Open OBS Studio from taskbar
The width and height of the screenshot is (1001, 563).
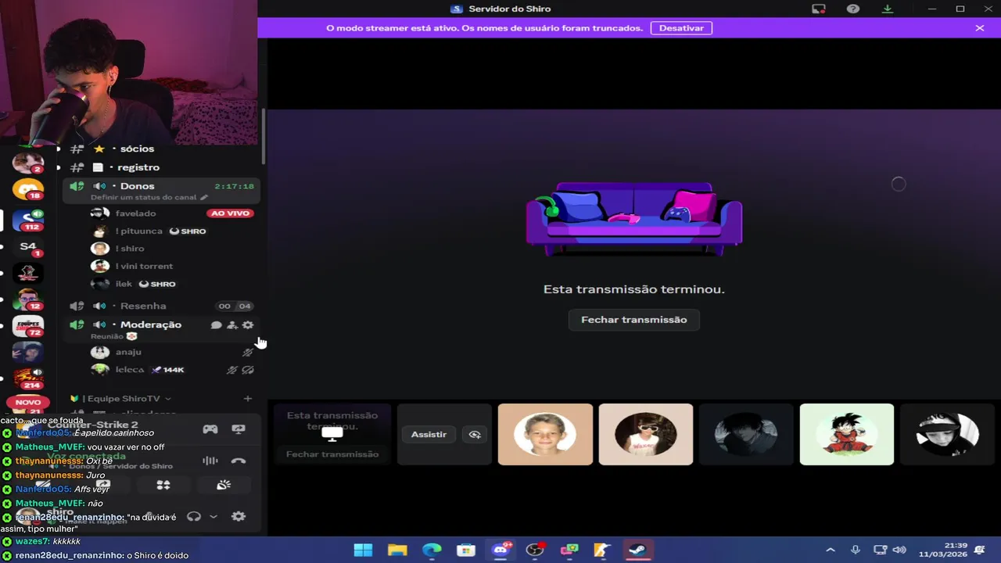[x=535, y=550]
